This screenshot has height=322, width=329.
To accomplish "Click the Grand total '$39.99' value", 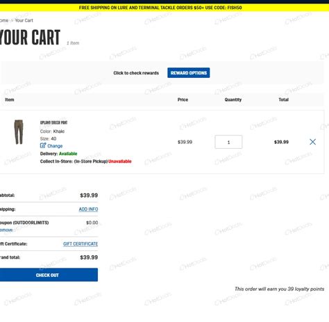I will click(89, 257).
